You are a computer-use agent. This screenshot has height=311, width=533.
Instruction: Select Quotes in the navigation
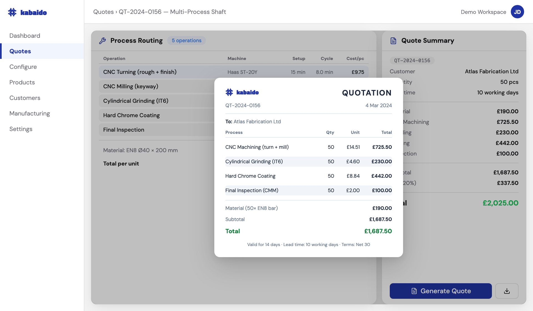[20, 51]
